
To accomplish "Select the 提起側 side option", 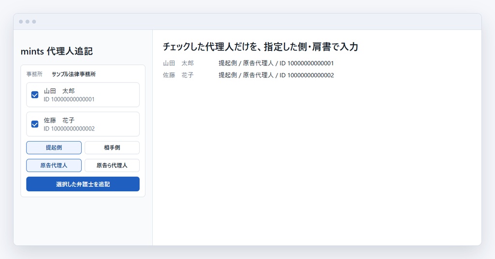I will 54,148.
